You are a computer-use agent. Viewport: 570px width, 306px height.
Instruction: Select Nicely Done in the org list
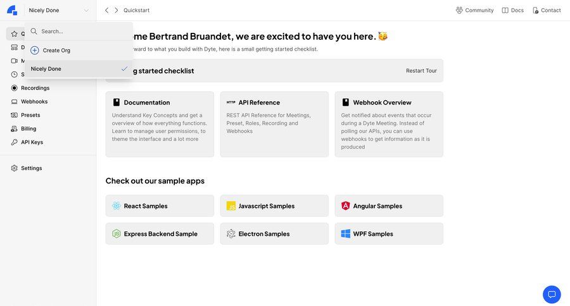79,69
